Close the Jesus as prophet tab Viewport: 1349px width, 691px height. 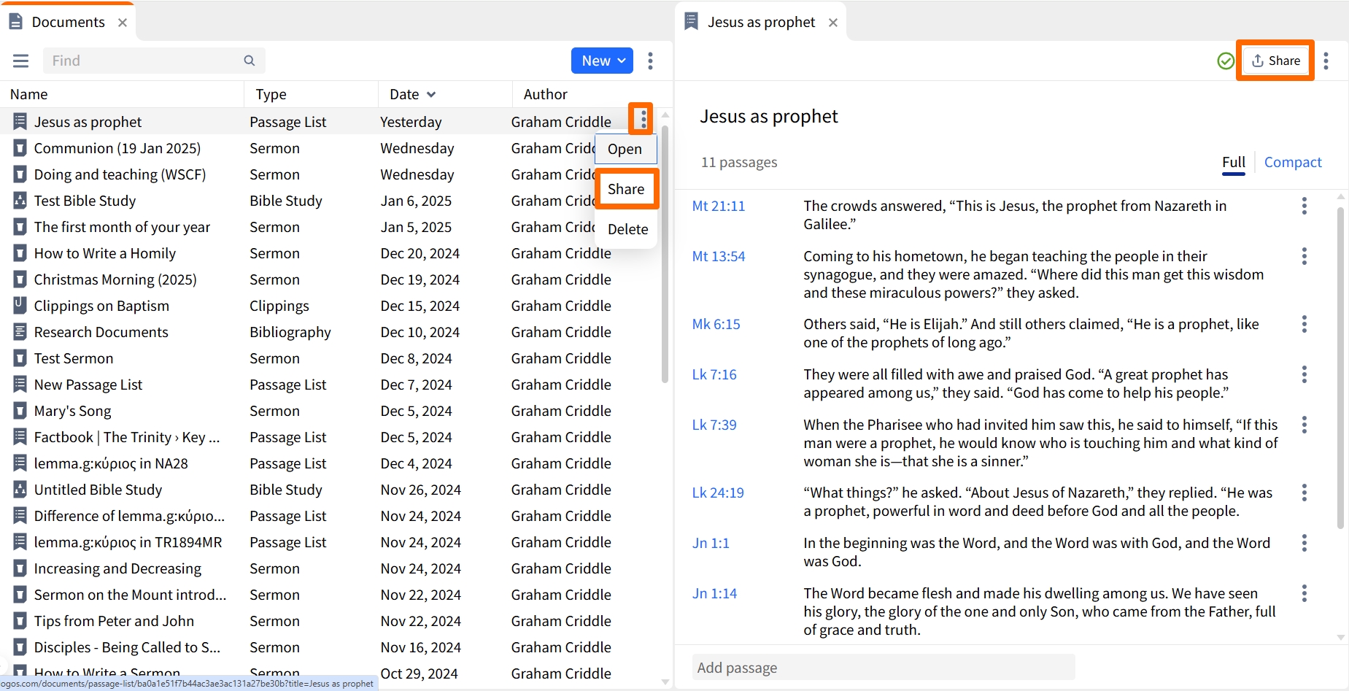tap(833, 23)
